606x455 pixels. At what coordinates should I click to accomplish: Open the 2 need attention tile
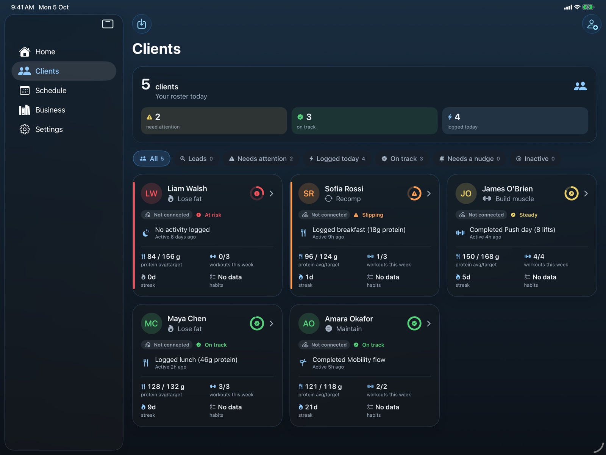(x=214, y=121)
